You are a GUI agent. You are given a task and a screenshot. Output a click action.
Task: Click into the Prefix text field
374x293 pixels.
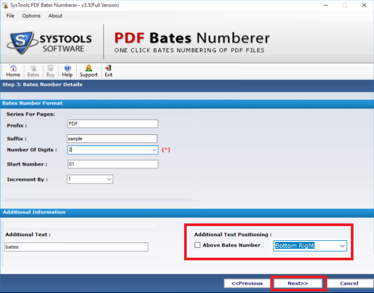(113, 124)
